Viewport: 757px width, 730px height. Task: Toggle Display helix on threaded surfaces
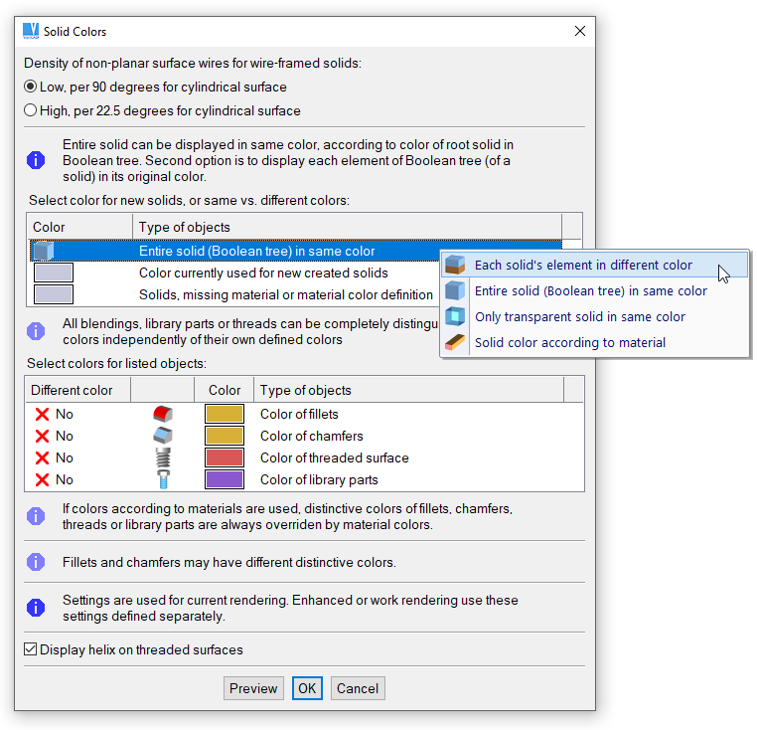tap(31, 649)
